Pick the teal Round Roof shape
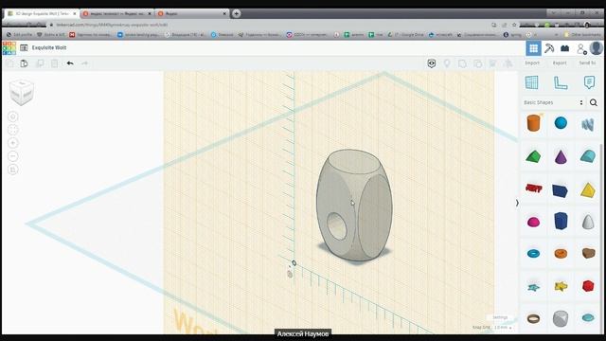 click(588, 156)
